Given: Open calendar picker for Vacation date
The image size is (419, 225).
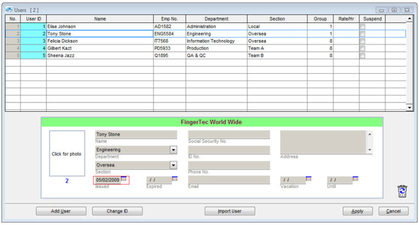Looking at the screenshot, I should point(309,179).
